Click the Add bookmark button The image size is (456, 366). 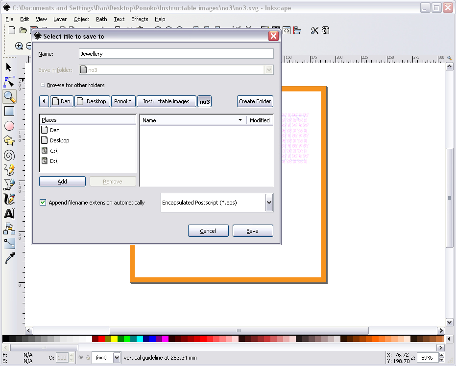tap(62, 182)
